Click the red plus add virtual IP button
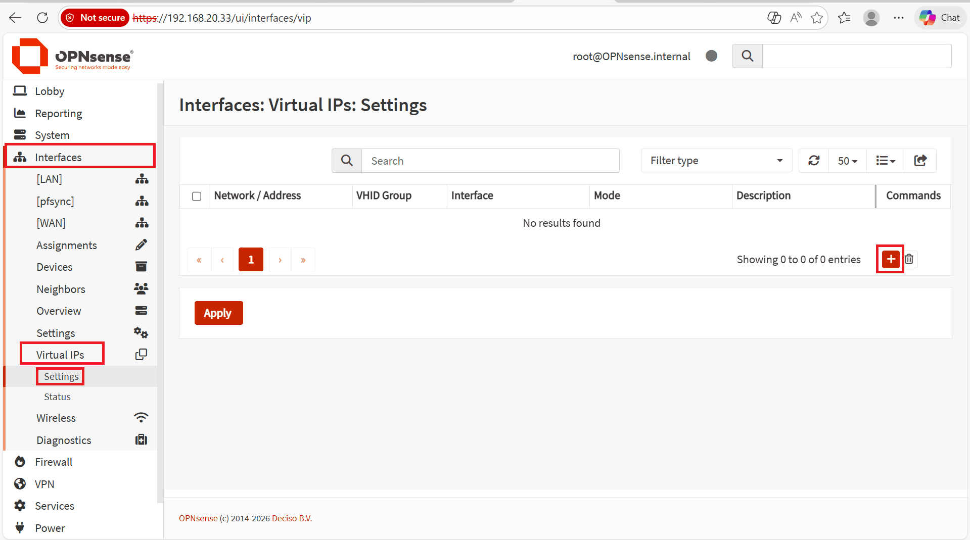Image resolution: width=970 pixels, height=540 pixels. pos(891,259)
